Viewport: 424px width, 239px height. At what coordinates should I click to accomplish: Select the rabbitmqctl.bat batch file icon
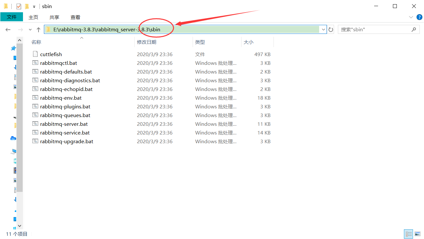point(35,63)
